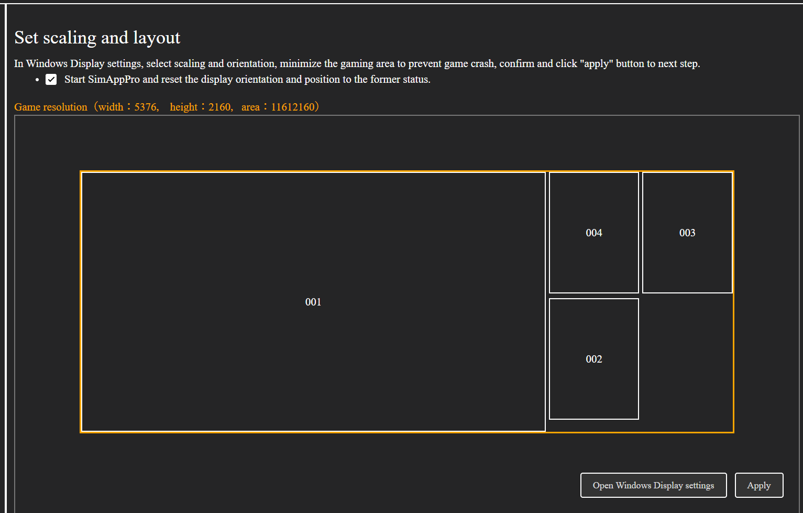The height and width of the screenshot is (513, 803).
Task: Uncheck the Start SimAppPro reset checkbox
Action: 51,79
